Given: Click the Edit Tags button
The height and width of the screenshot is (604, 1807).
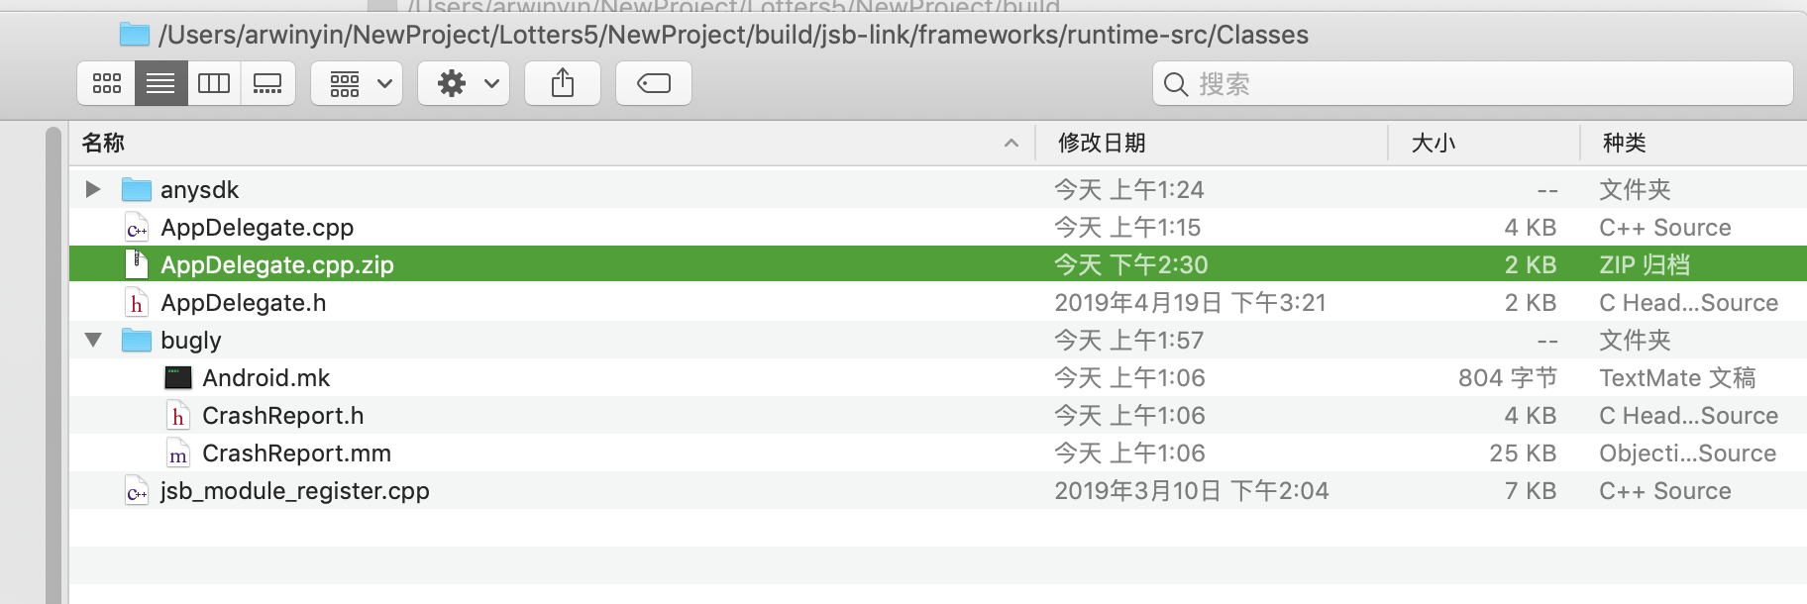Looking at the screenshot, I should click(654, 83).
